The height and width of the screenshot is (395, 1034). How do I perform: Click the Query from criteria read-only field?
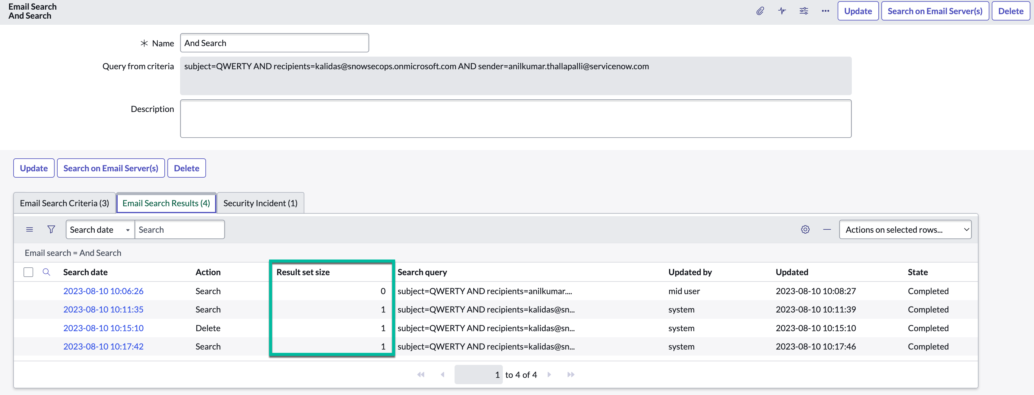[515, 76]
